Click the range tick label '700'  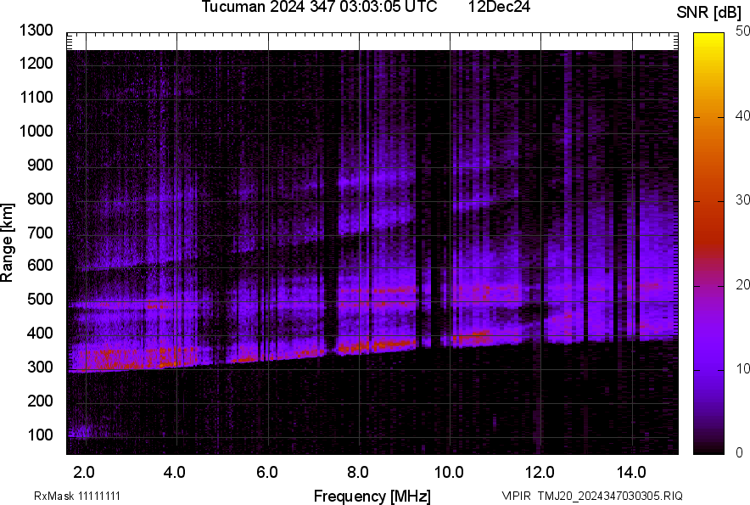click(x=40, y=233)
